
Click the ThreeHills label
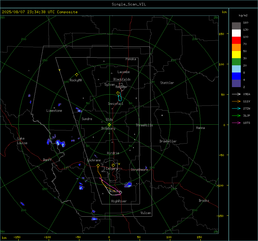point(144,125)
